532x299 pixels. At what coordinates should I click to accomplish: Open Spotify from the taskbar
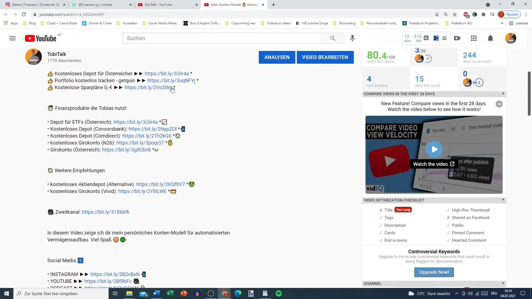tap(279, 293)
